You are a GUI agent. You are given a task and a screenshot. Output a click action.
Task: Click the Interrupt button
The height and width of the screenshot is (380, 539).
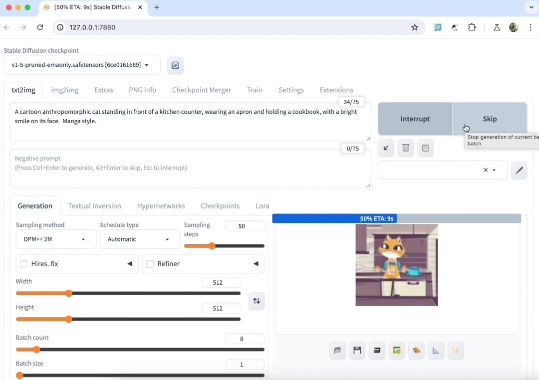(x=415, y=119)
